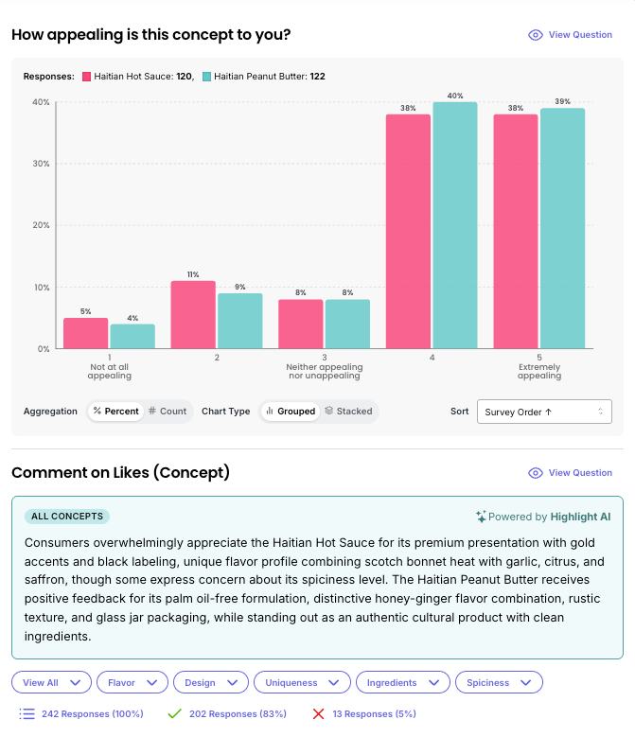635x737 pixels.
Task: Select Percent aggregation option
Action: coord(115,412)
